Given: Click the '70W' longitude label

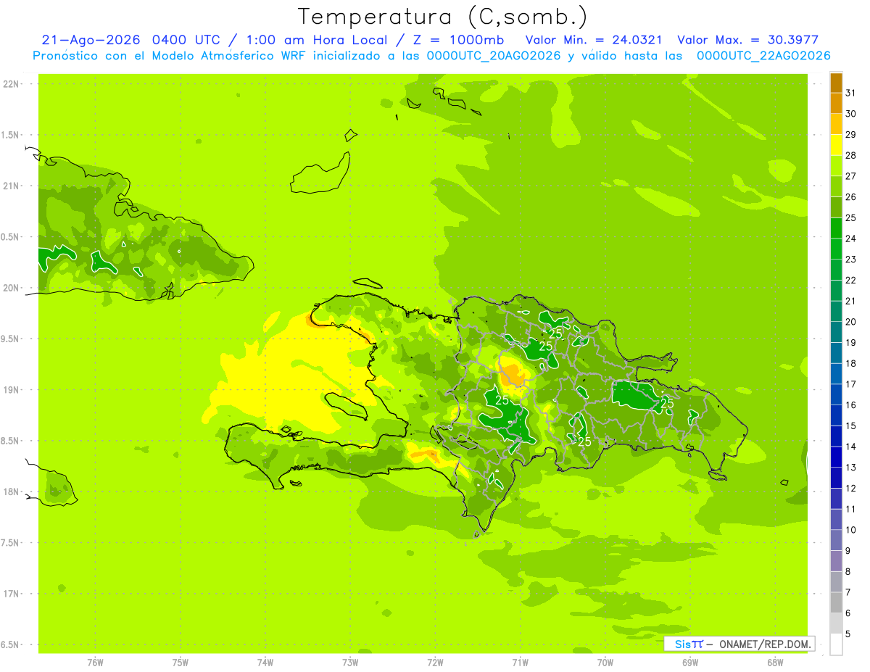Looking at the screenshot, I should (605, 663).
